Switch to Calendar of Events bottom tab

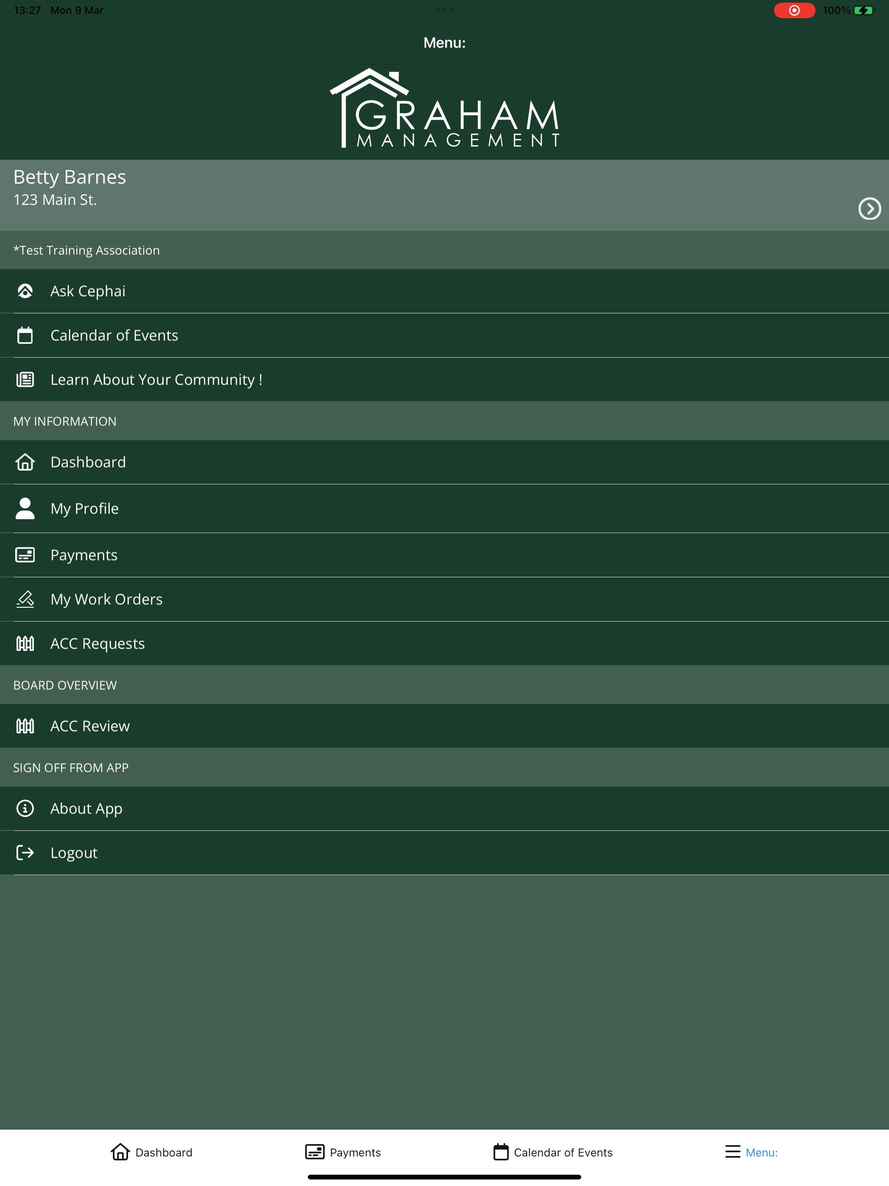point(553,1152)
